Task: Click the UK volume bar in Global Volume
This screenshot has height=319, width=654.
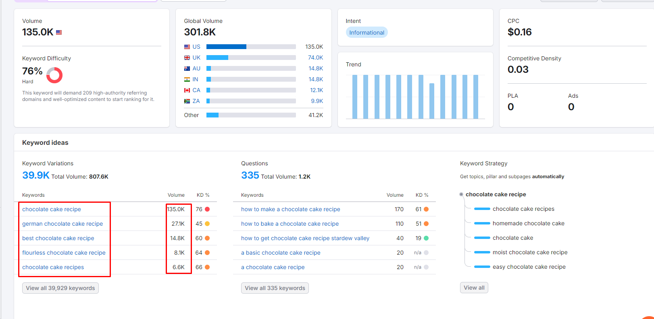Action: click(251, 58)
